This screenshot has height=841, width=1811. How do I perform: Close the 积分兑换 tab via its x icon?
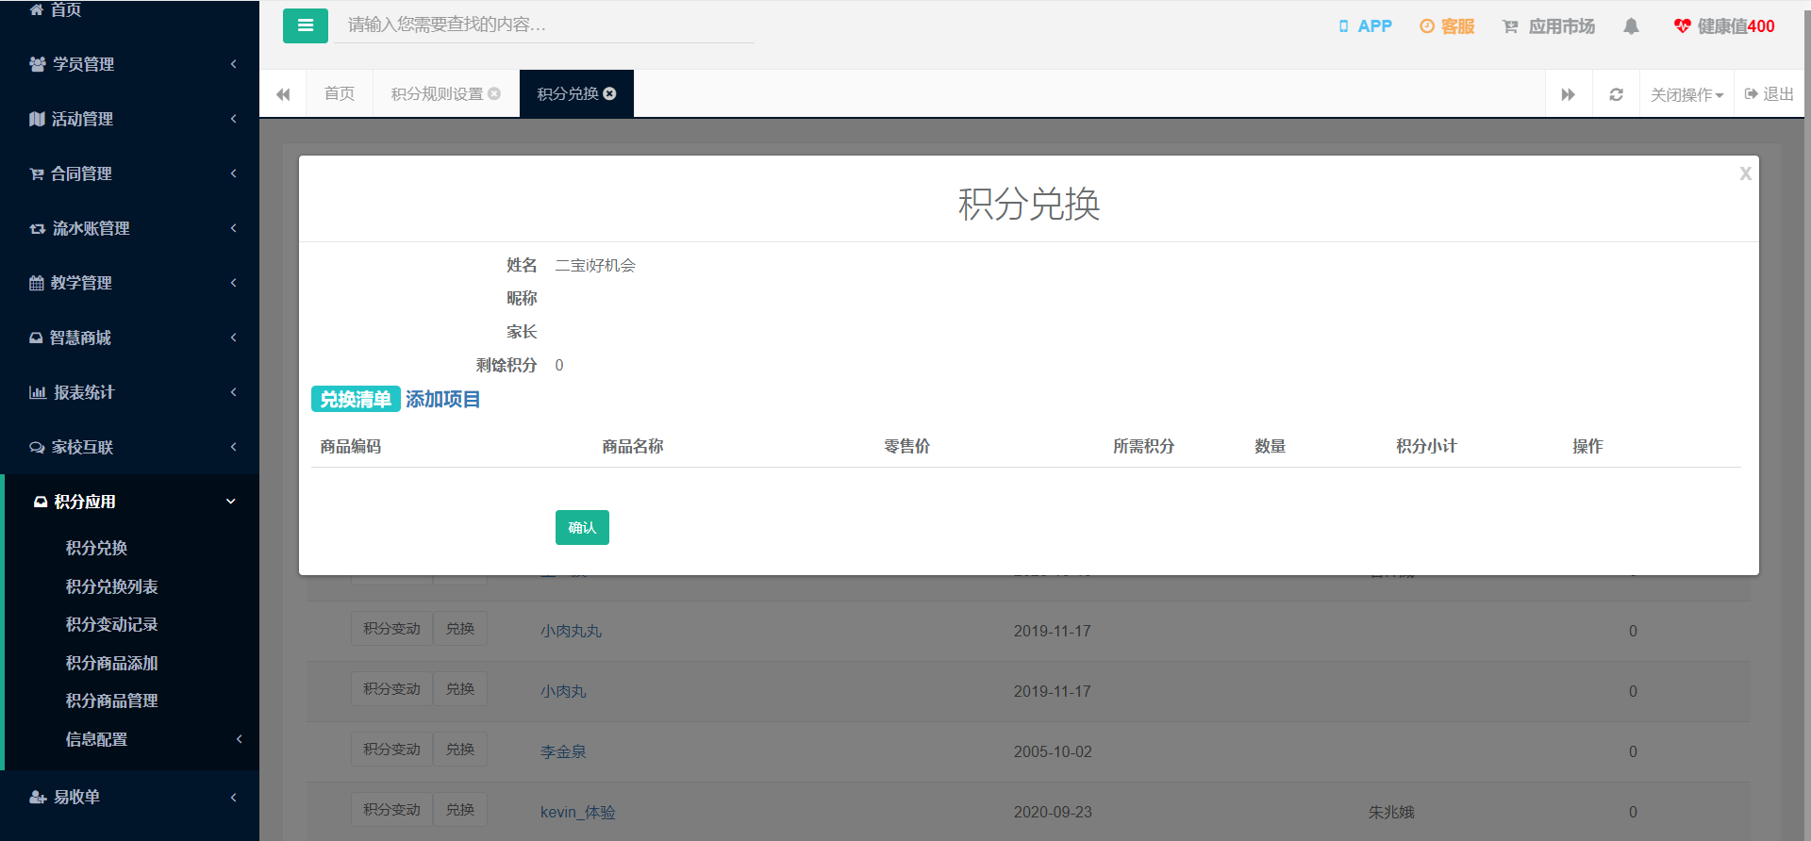click(609, 93)
